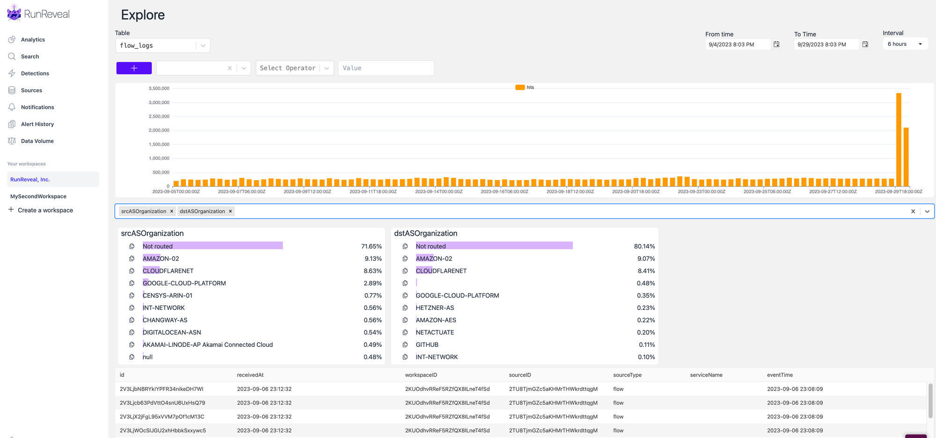Open Search from the sidebar
This screenshot has height=438, width=936.
click(x=30, y=56)
